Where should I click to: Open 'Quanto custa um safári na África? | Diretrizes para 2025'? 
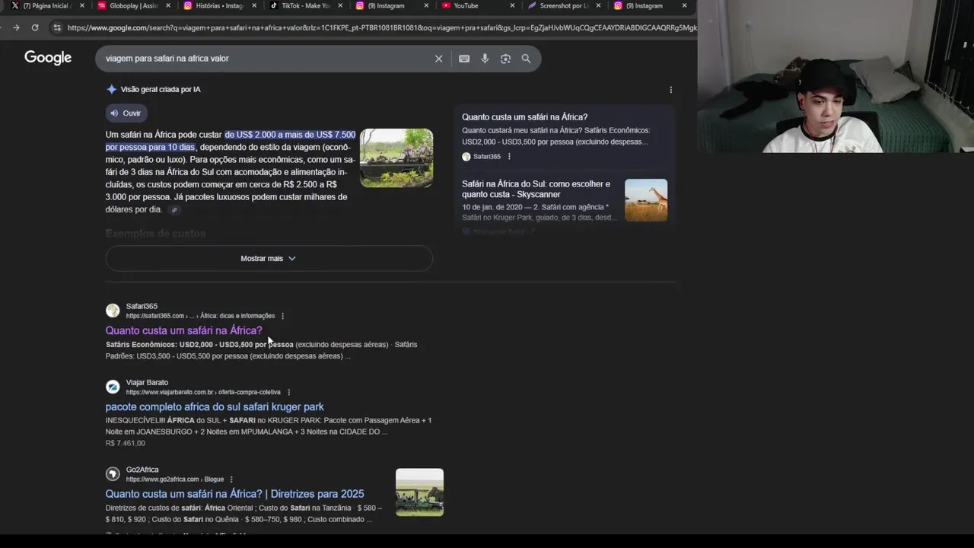coord(234,494)
